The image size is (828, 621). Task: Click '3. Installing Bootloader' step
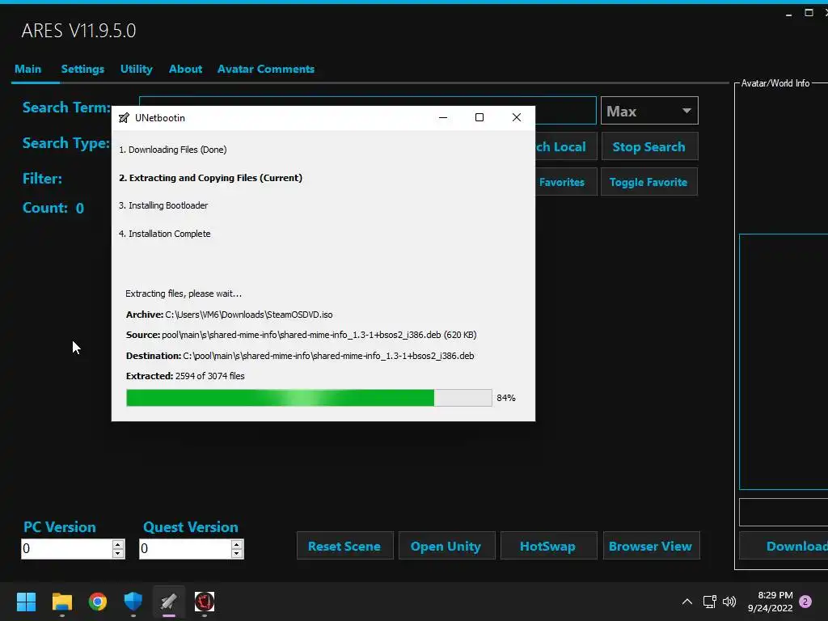click(163, 205)
